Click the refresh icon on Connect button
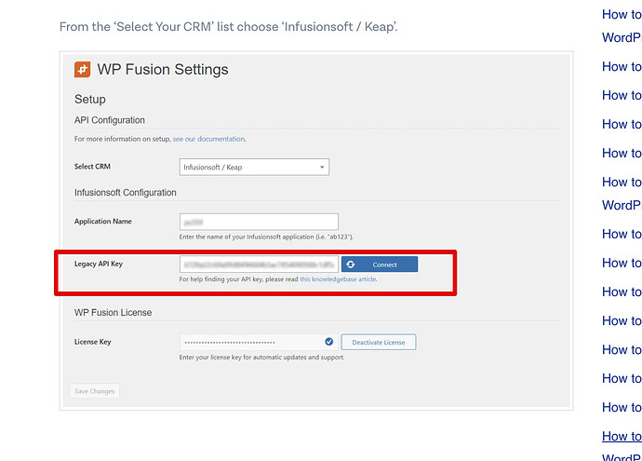Image resolution: width=642 pixels, height=461 pixels. point(351,264)
